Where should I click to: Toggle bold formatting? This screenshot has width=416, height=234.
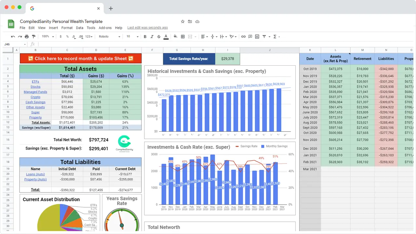[145, 37]
